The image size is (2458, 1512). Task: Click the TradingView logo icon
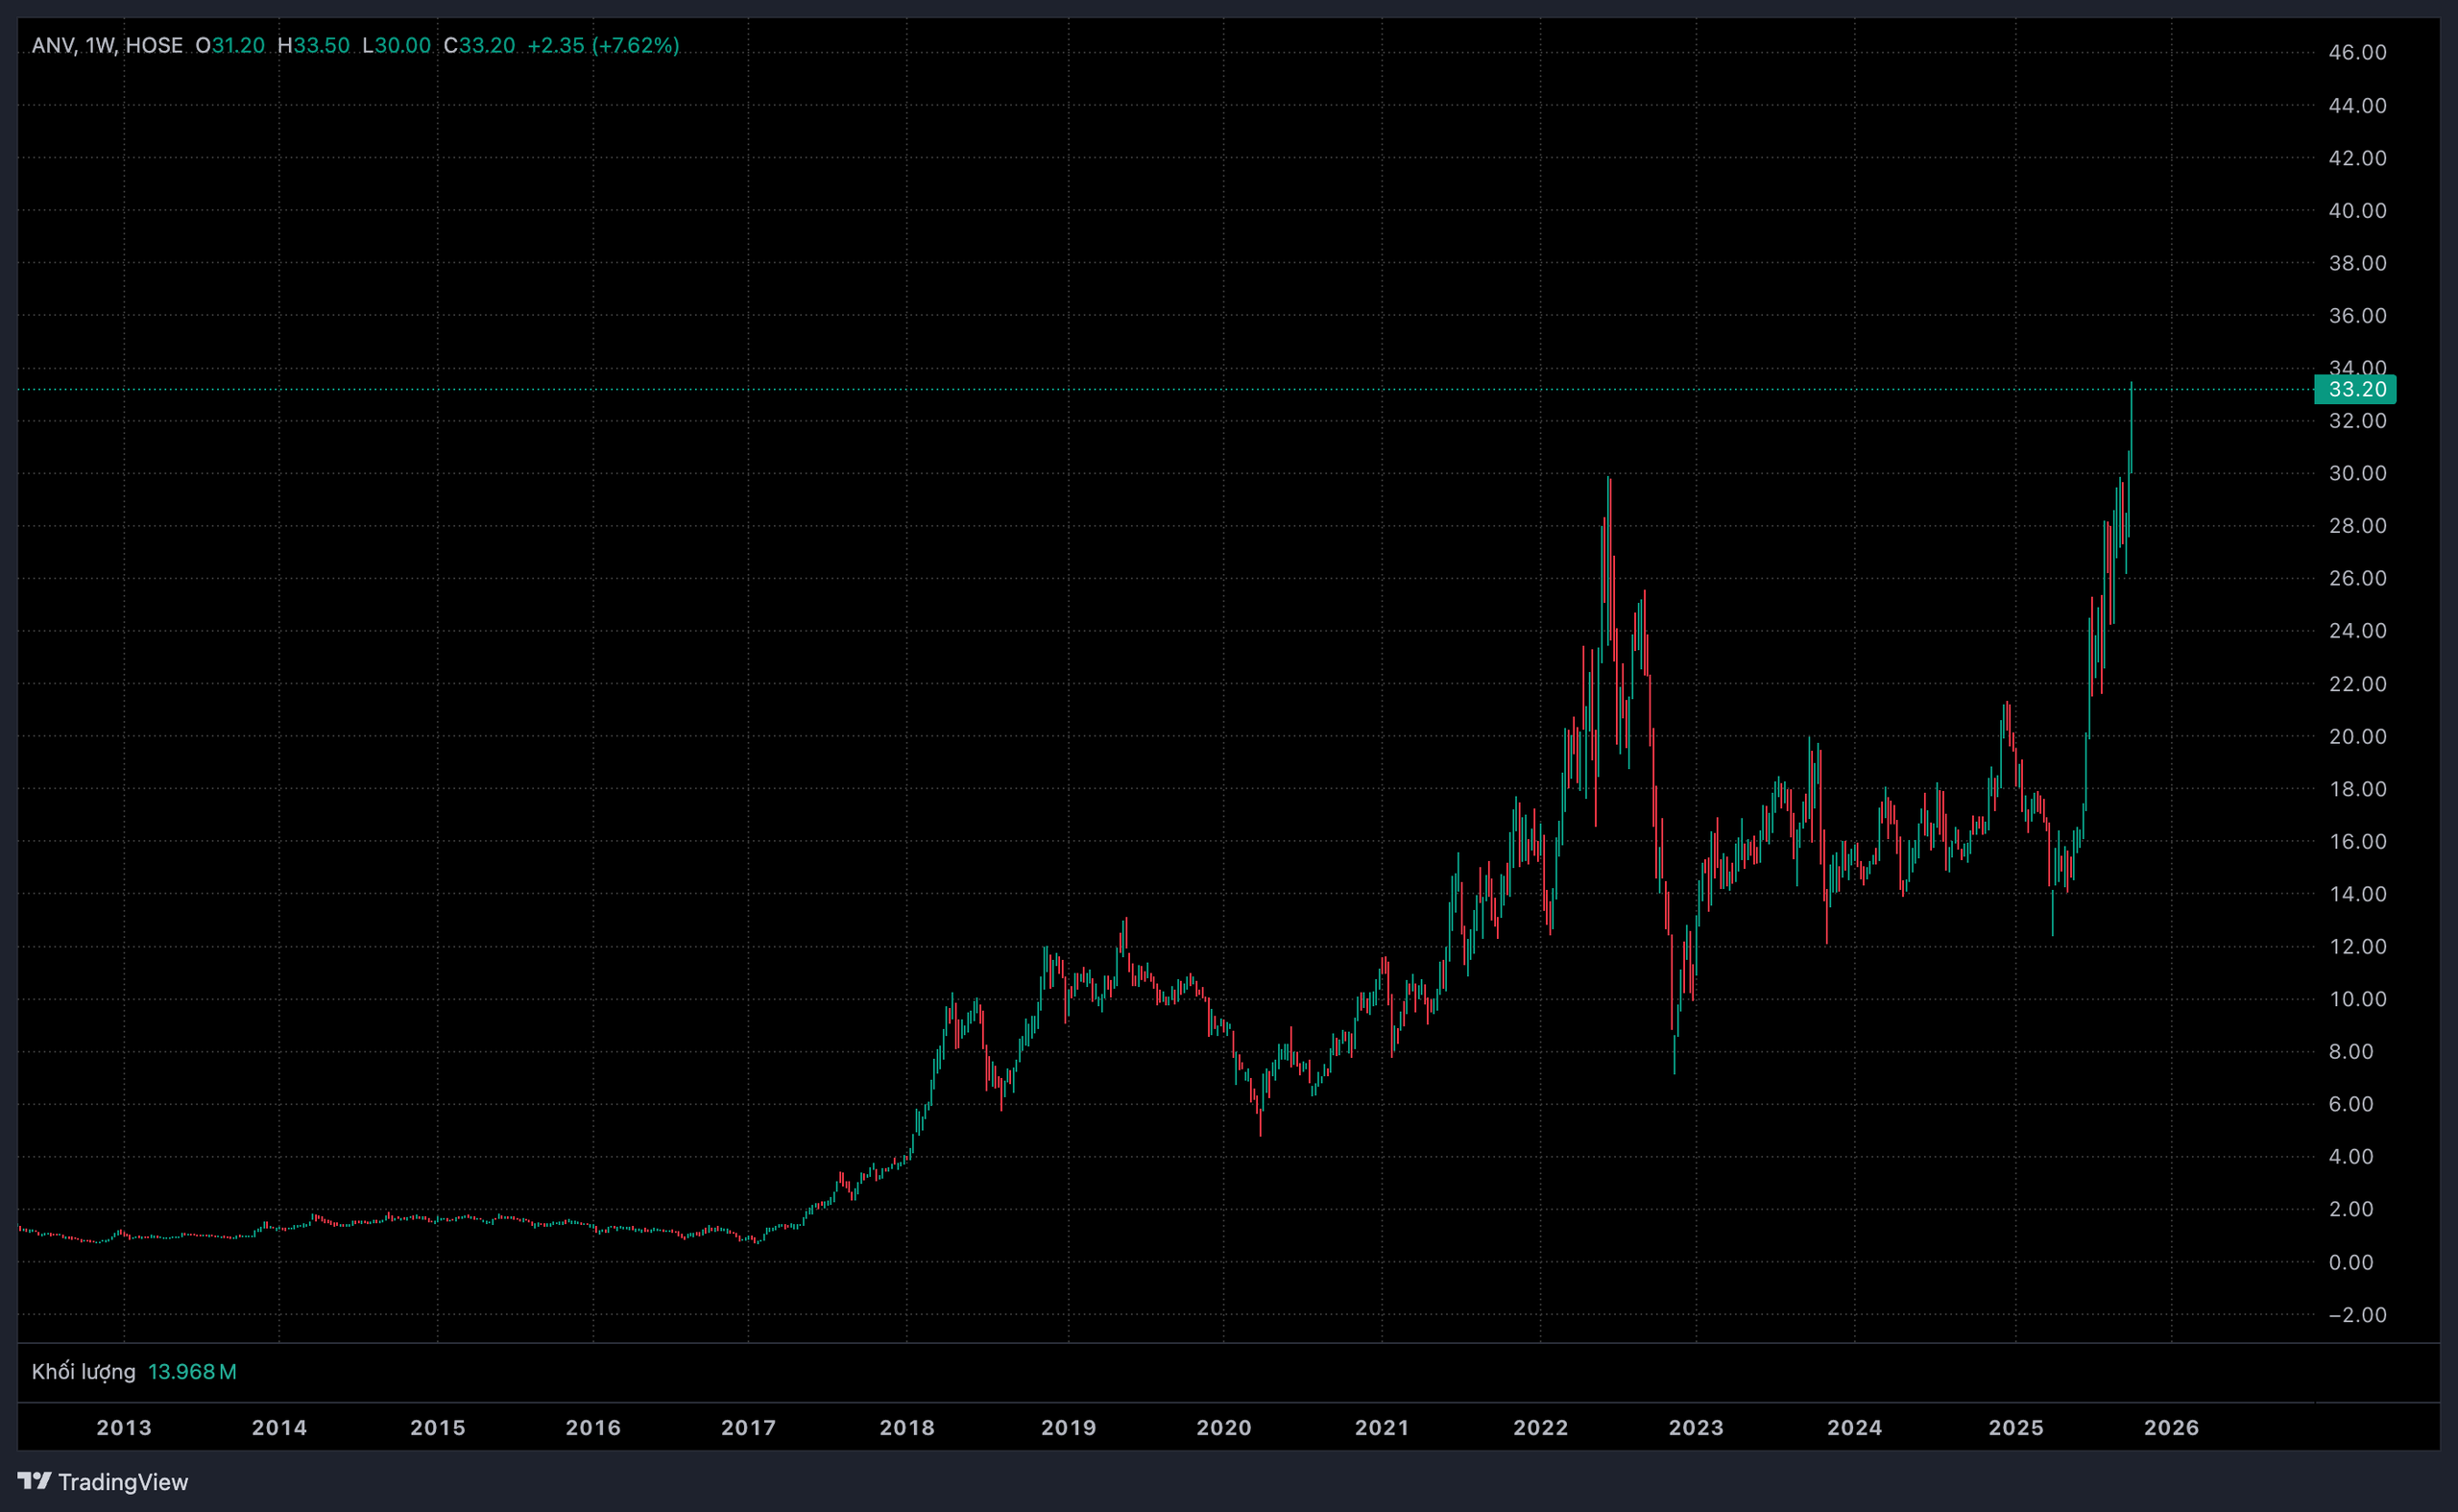[x=35, y=1480]
